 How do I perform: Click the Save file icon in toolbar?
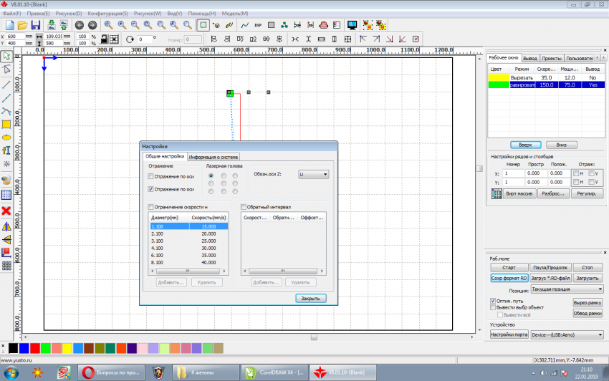(35, 24)
